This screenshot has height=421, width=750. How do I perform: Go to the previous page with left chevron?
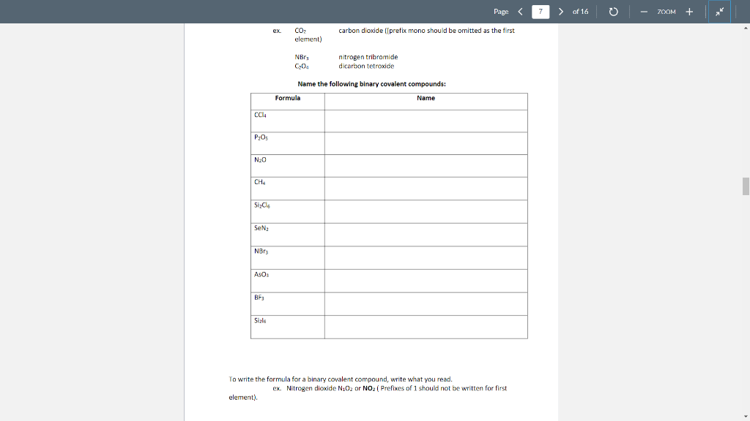[520, 12]
